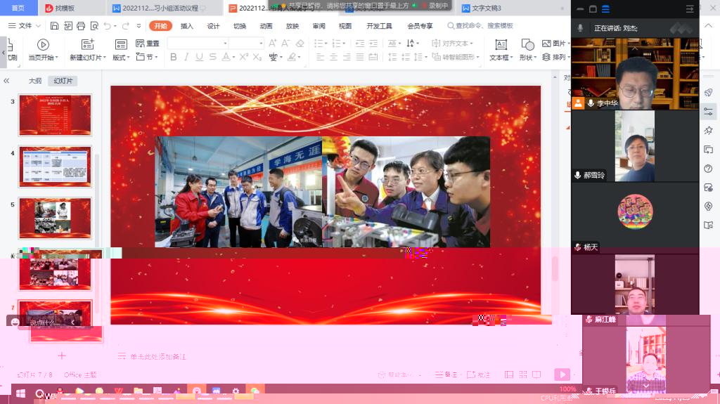Open the Design (设计) ribbon tab
Image resolution: width=720 pixels, height=404 pixels.
[x=213, y=26]
